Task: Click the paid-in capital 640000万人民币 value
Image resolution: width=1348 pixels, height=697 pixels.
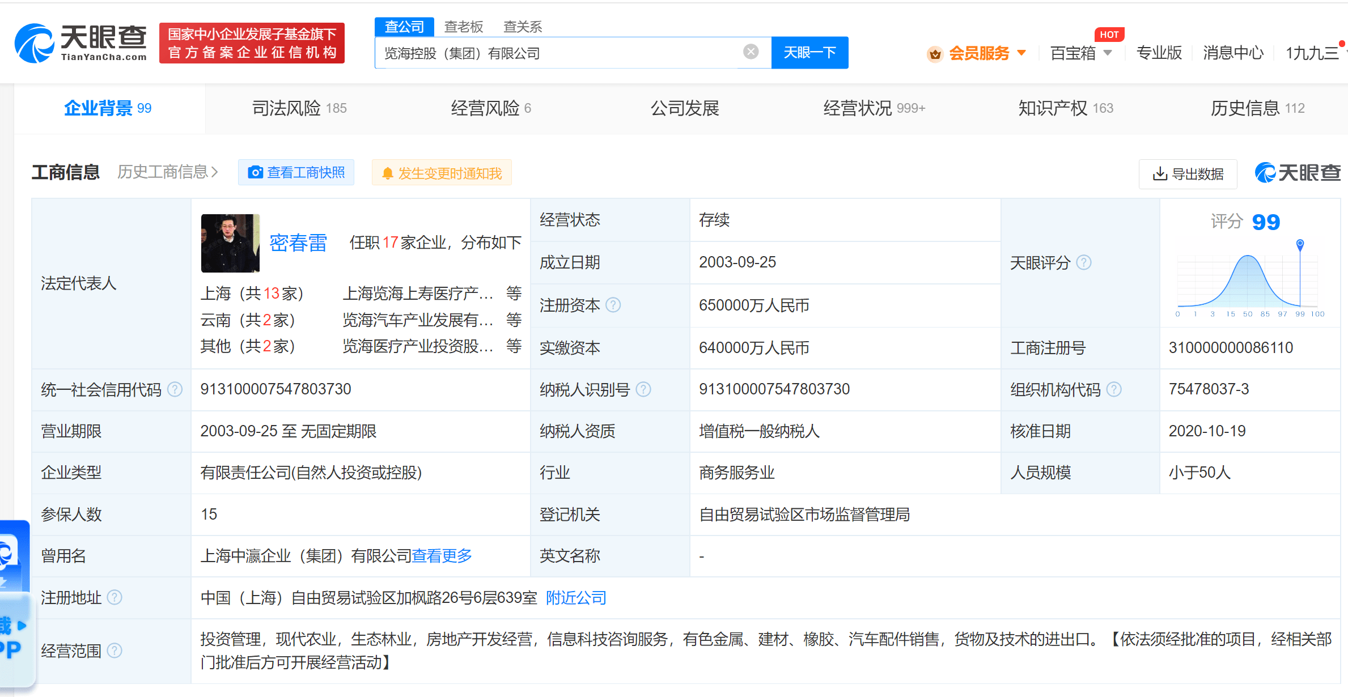Action: [754, 348]
